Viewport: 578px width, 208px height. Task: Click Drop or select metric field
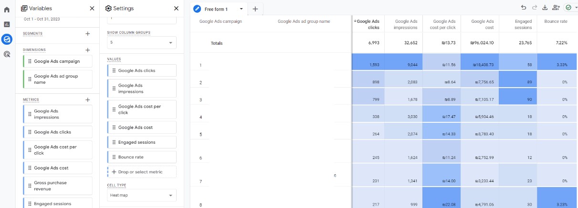tap(142, 172)
